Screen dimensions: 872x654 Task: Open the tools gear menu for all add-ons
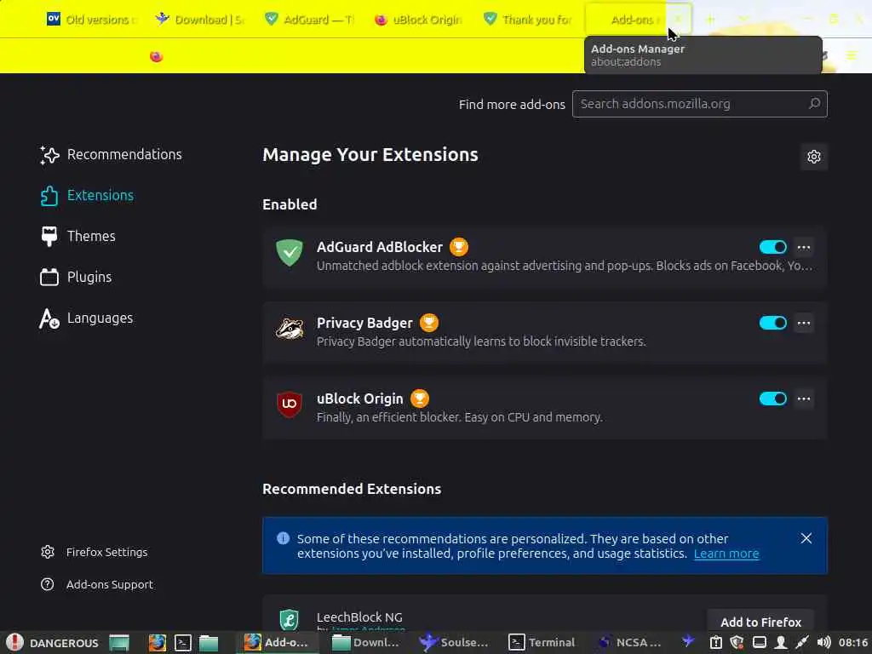(x=813, y=157)
